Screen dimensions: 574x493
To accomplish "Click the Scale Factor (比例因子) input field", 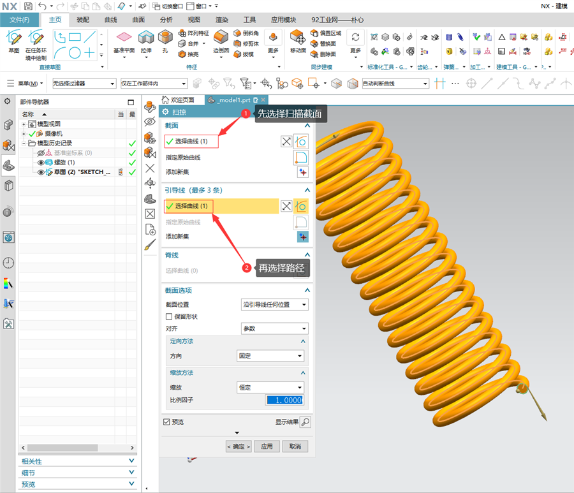I will coord(284,400).
